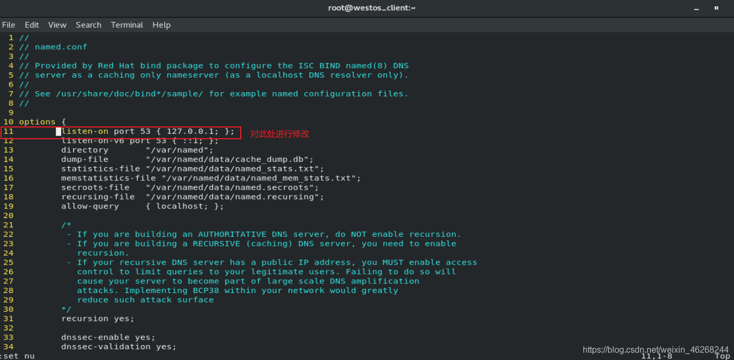This screenshot has height=360, width=734.
Task: Click the 'server as a caching only' comment
Action: click(214, 75)
